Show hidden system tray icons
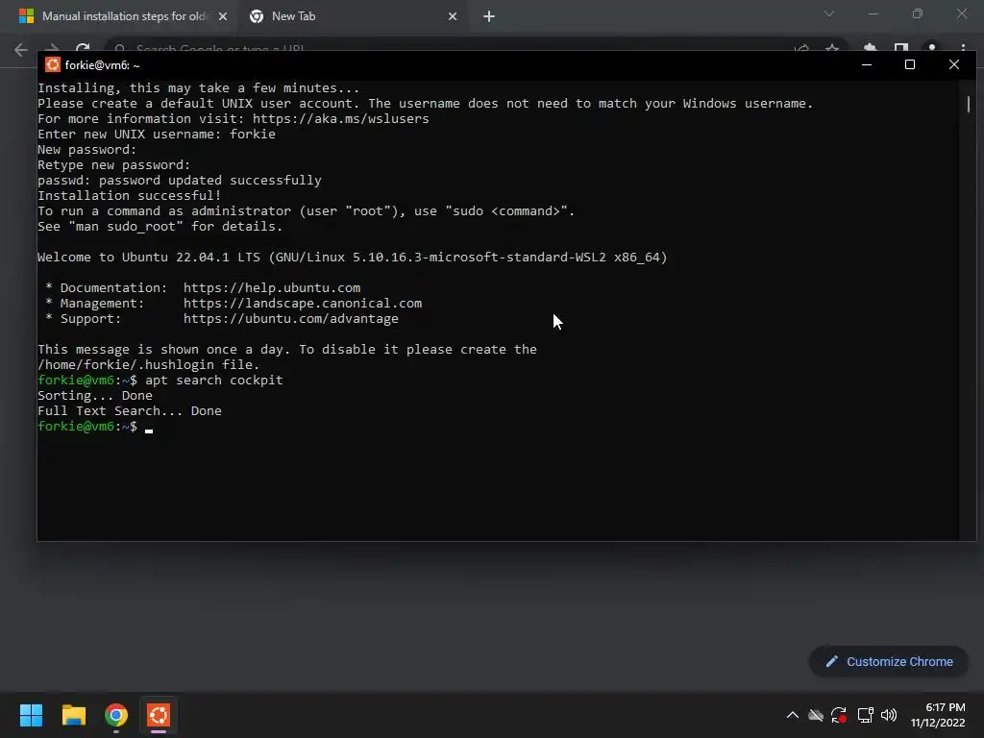984x738 pixels. (x=793, y=715)
